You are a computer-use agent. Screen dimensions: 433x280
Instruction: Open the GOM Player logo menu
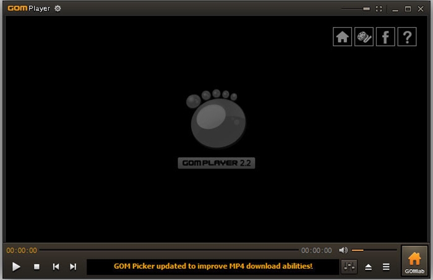click(28, 8)
